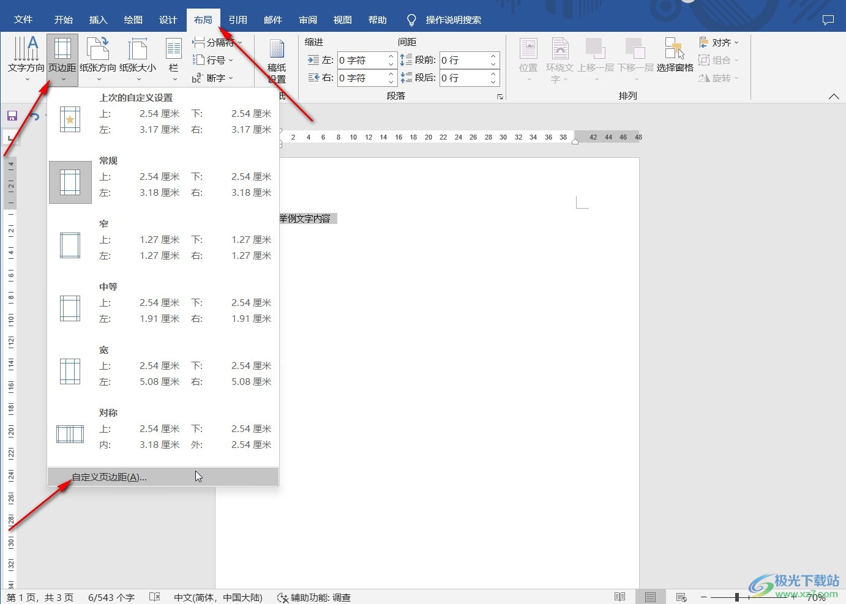Switch to the Insert (插入) tab

coord(98,20)
